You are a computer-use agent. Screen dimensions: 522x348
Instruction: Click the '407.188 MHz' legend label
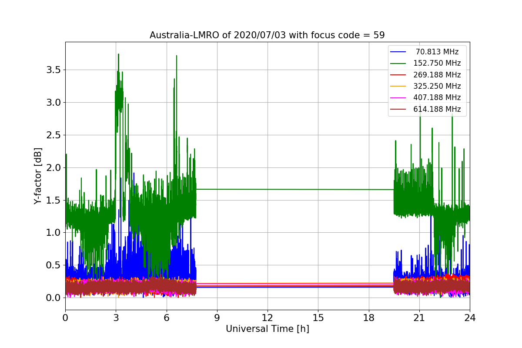point(437,97)
